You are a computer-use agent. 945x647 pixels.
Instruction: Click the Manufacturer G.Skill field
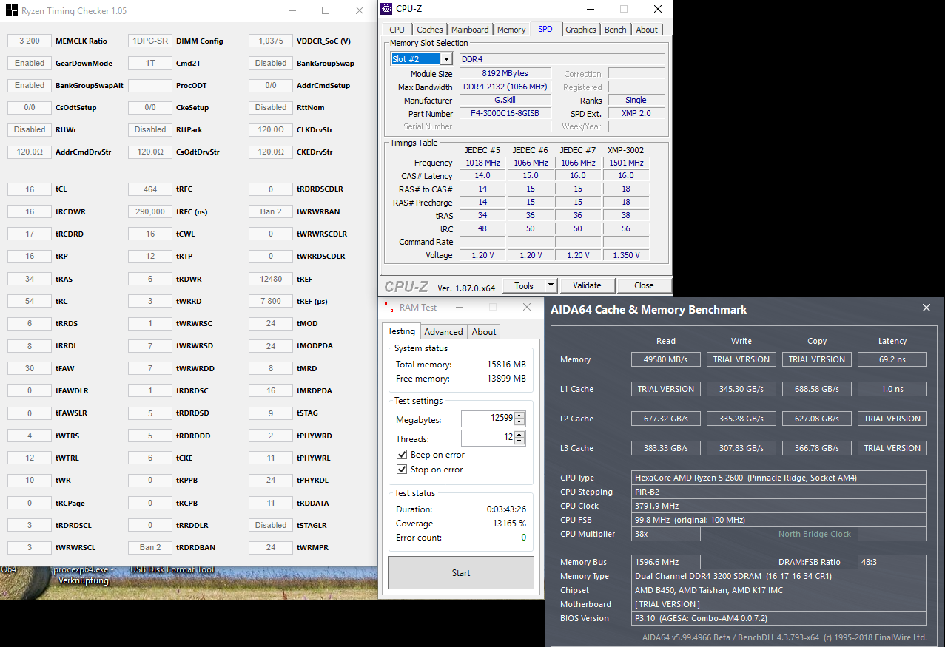click(505, 101)
